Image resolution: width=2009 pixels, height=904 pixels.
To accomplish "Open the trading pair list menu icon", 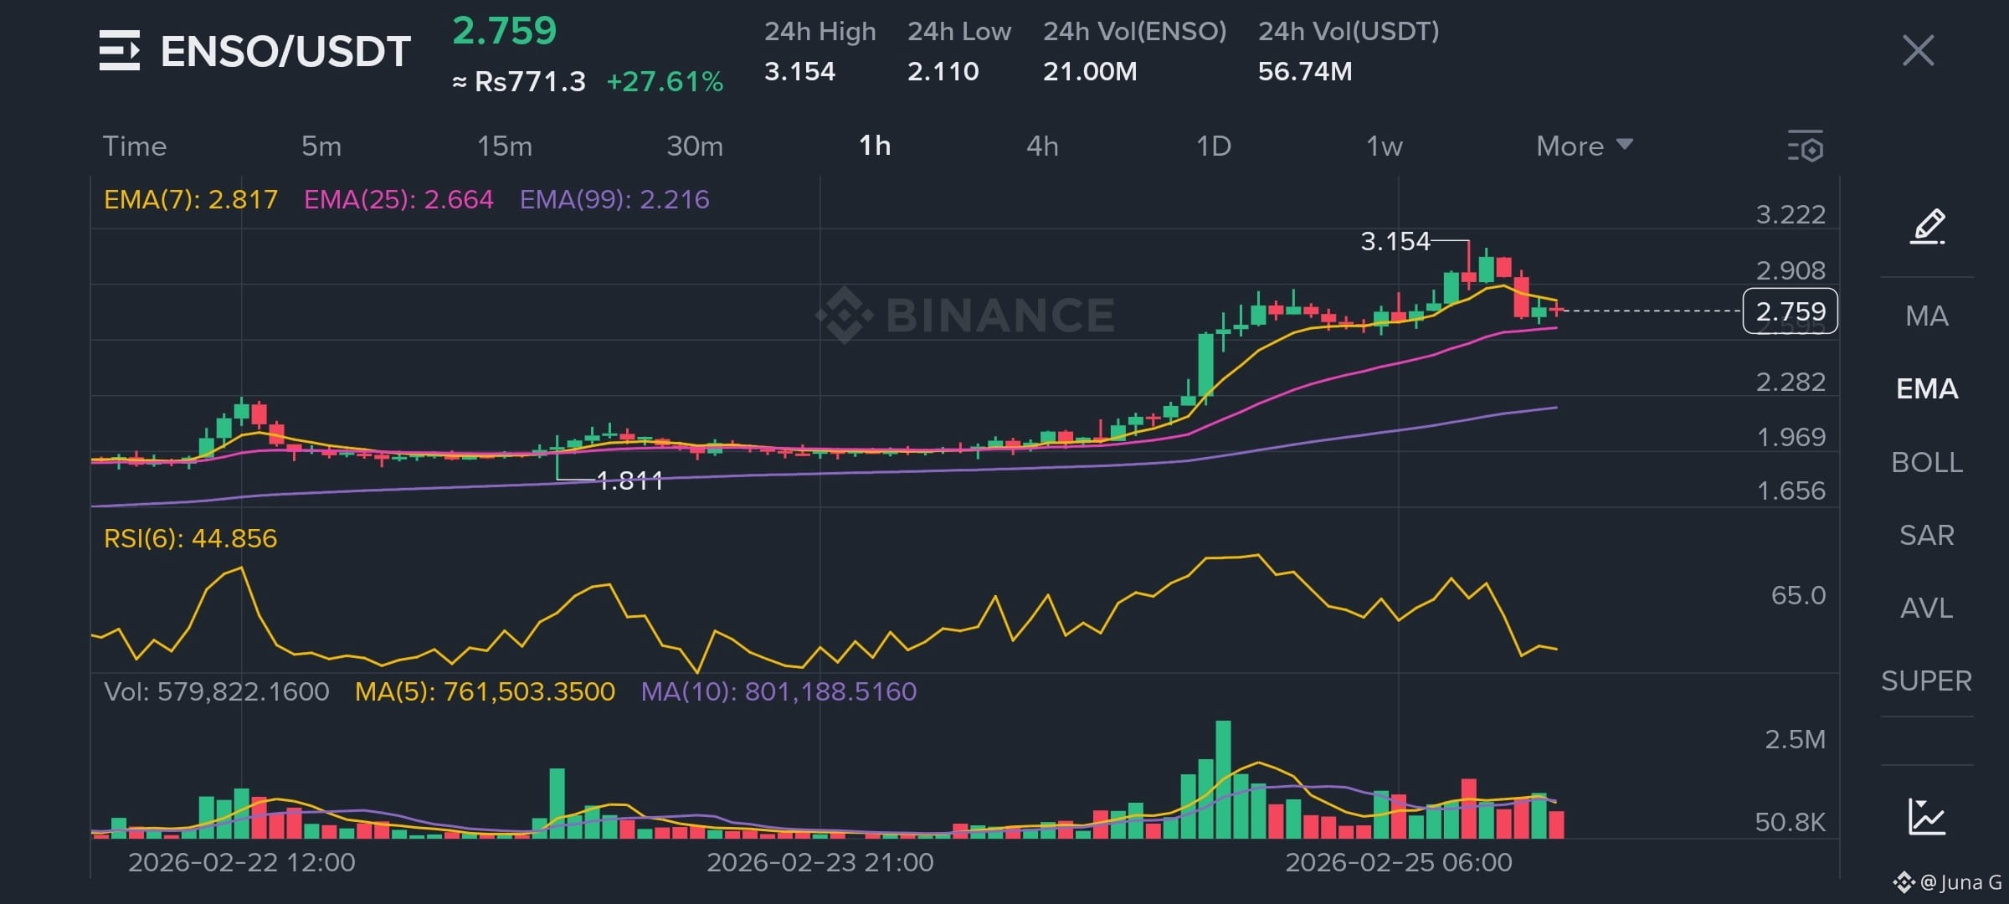I will pos(120,51).
